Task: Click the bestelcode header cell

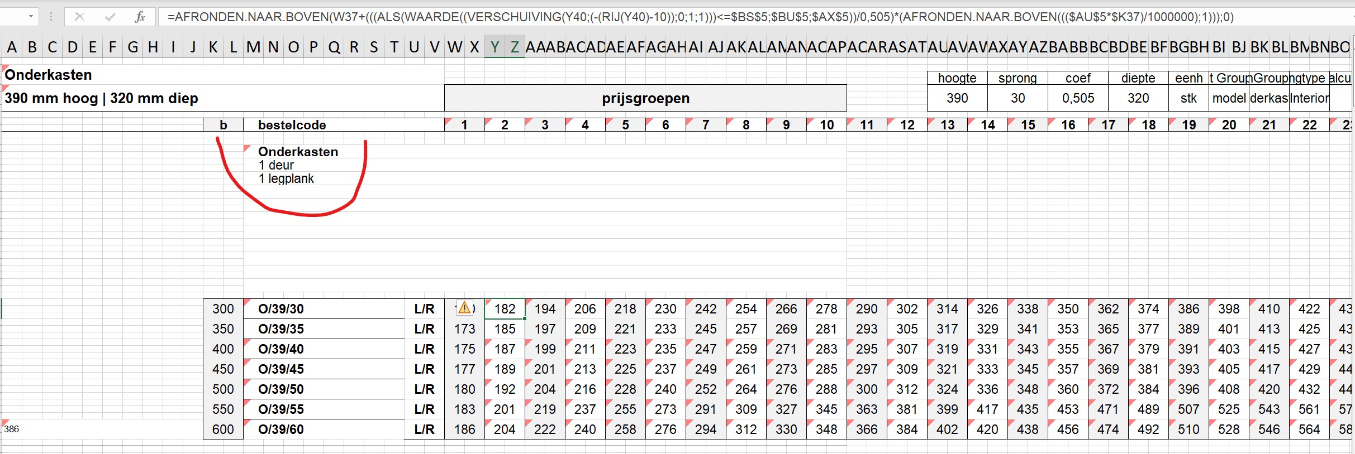Action: tap(292, 125)
